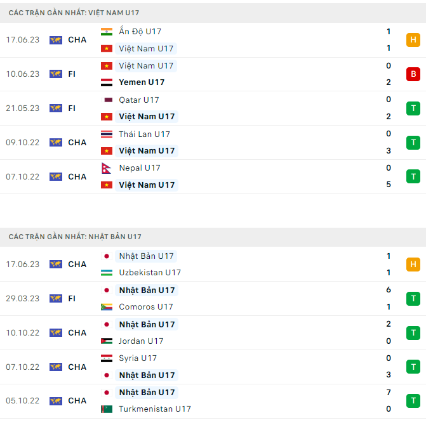Click the Qatar flag icon
The width and height of the screenshot is (426, 425).
click(107, 100)
